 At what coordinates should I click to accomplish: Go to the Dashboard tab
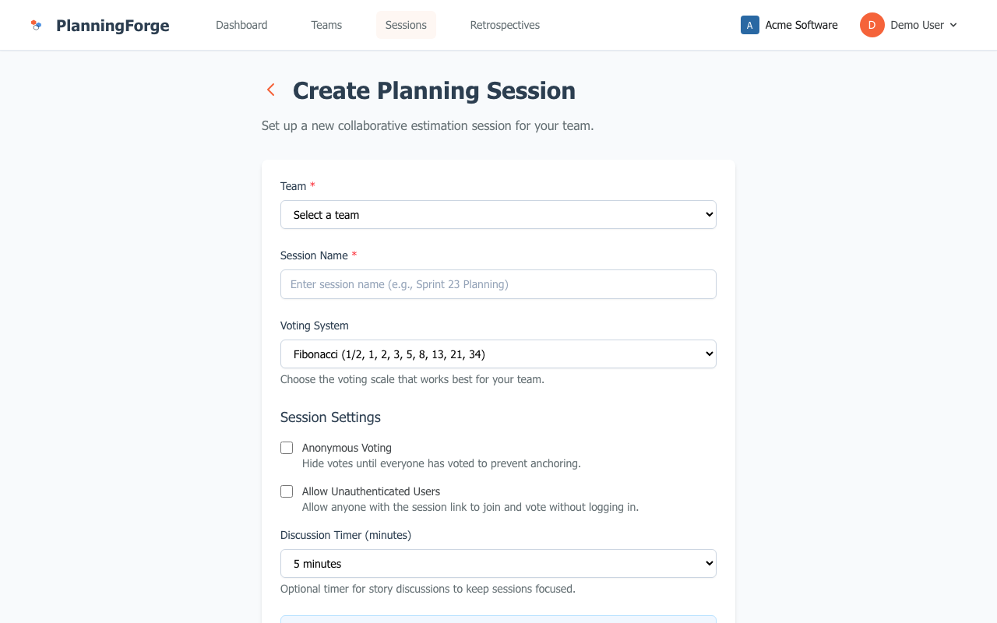(x=241, y=25)
